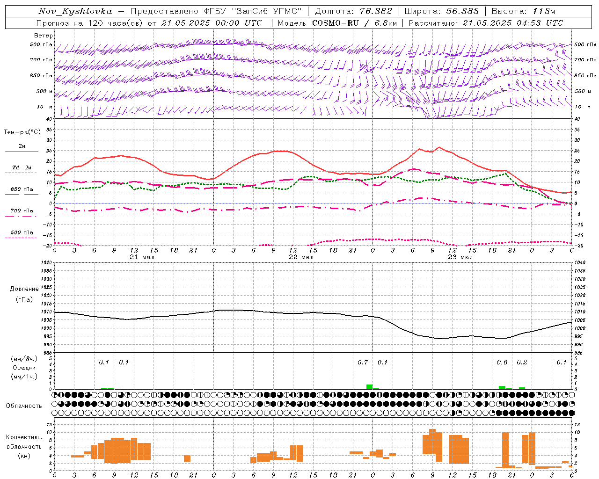Click the 'Рассчитано: 21.05.2025 04:53 UTC' timestamp

click(486, 23)
